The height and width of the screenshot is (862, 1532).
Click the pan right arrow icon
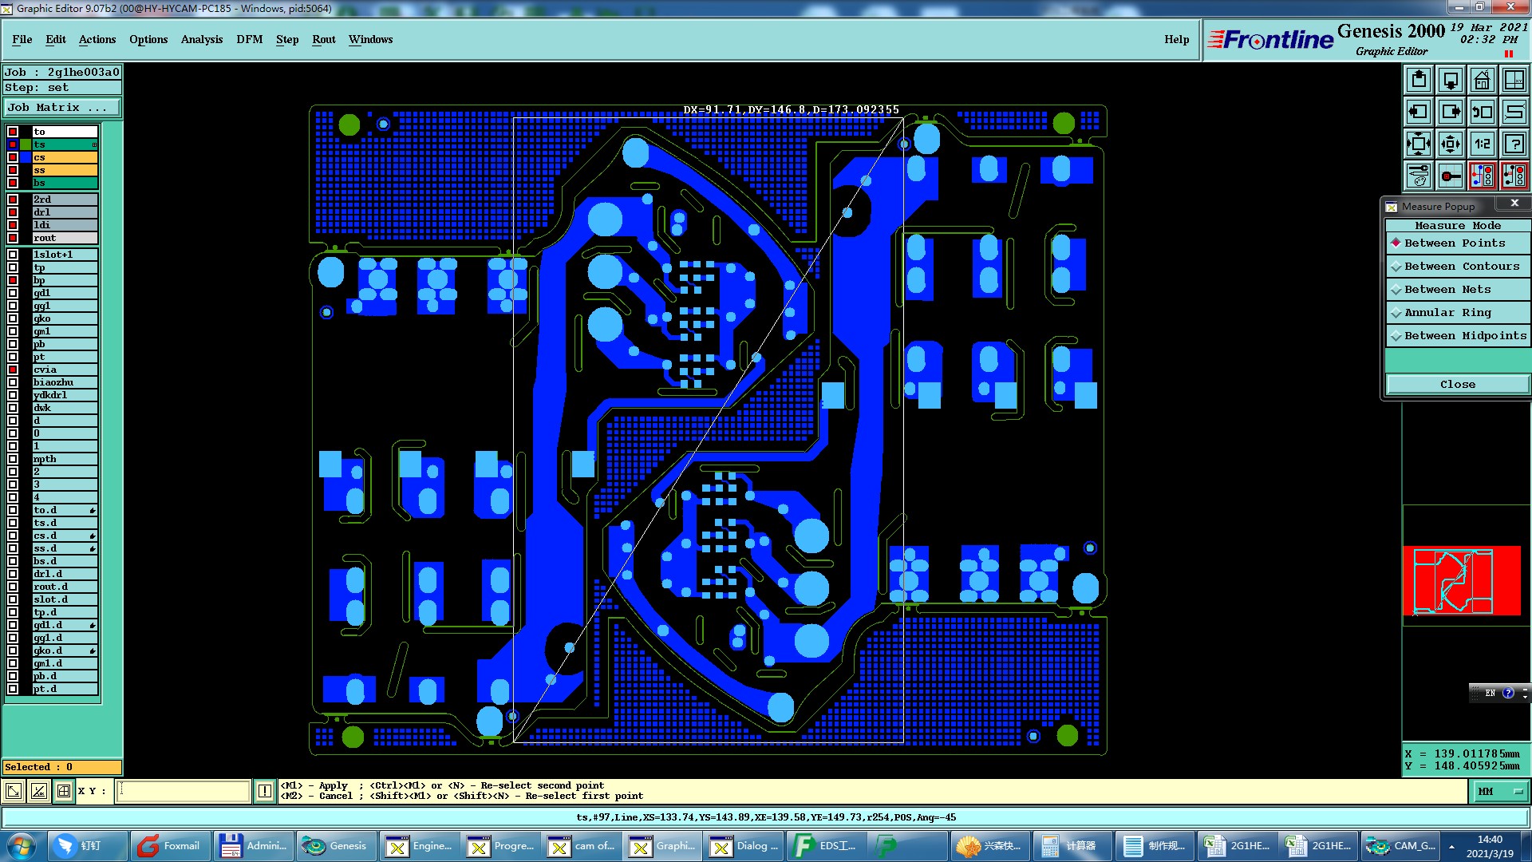pos(1450,112)
